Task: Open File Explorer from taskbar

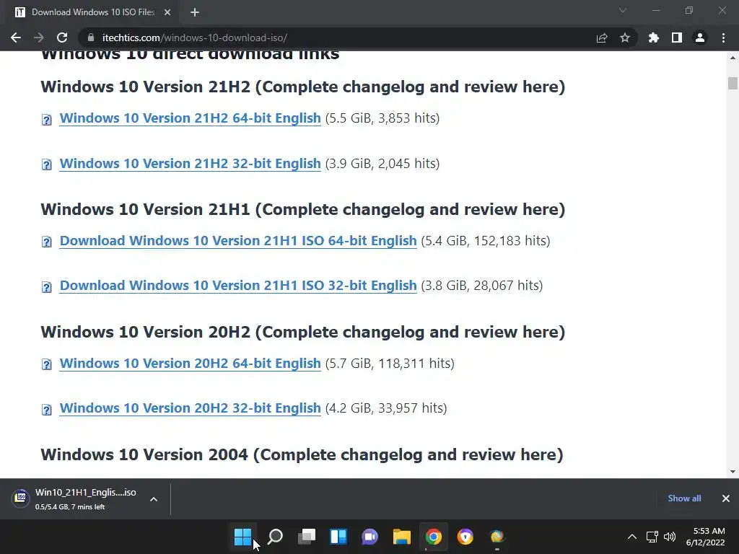Action: click(401, 537)
